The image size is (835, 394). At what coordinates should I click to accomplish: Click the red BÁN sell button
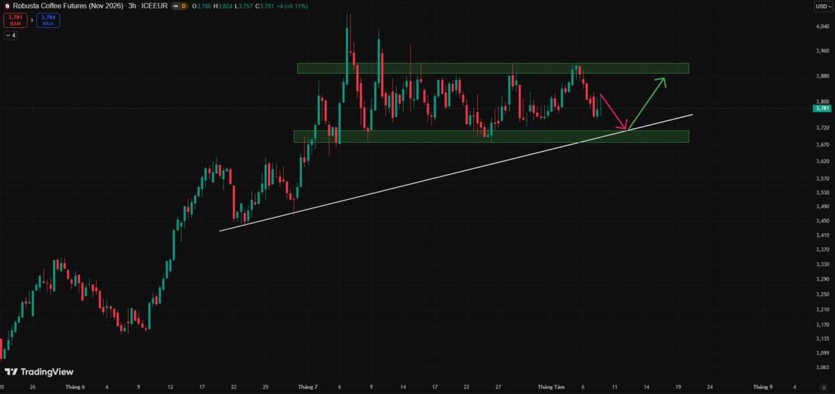[15, 20]
